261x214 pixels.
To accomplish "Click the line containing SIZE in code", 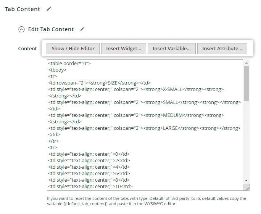I will point(99,83).
